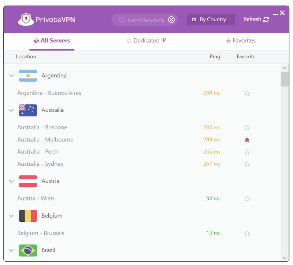
Task: Click the 285 ms ping value
Action: tap(212, 128)
